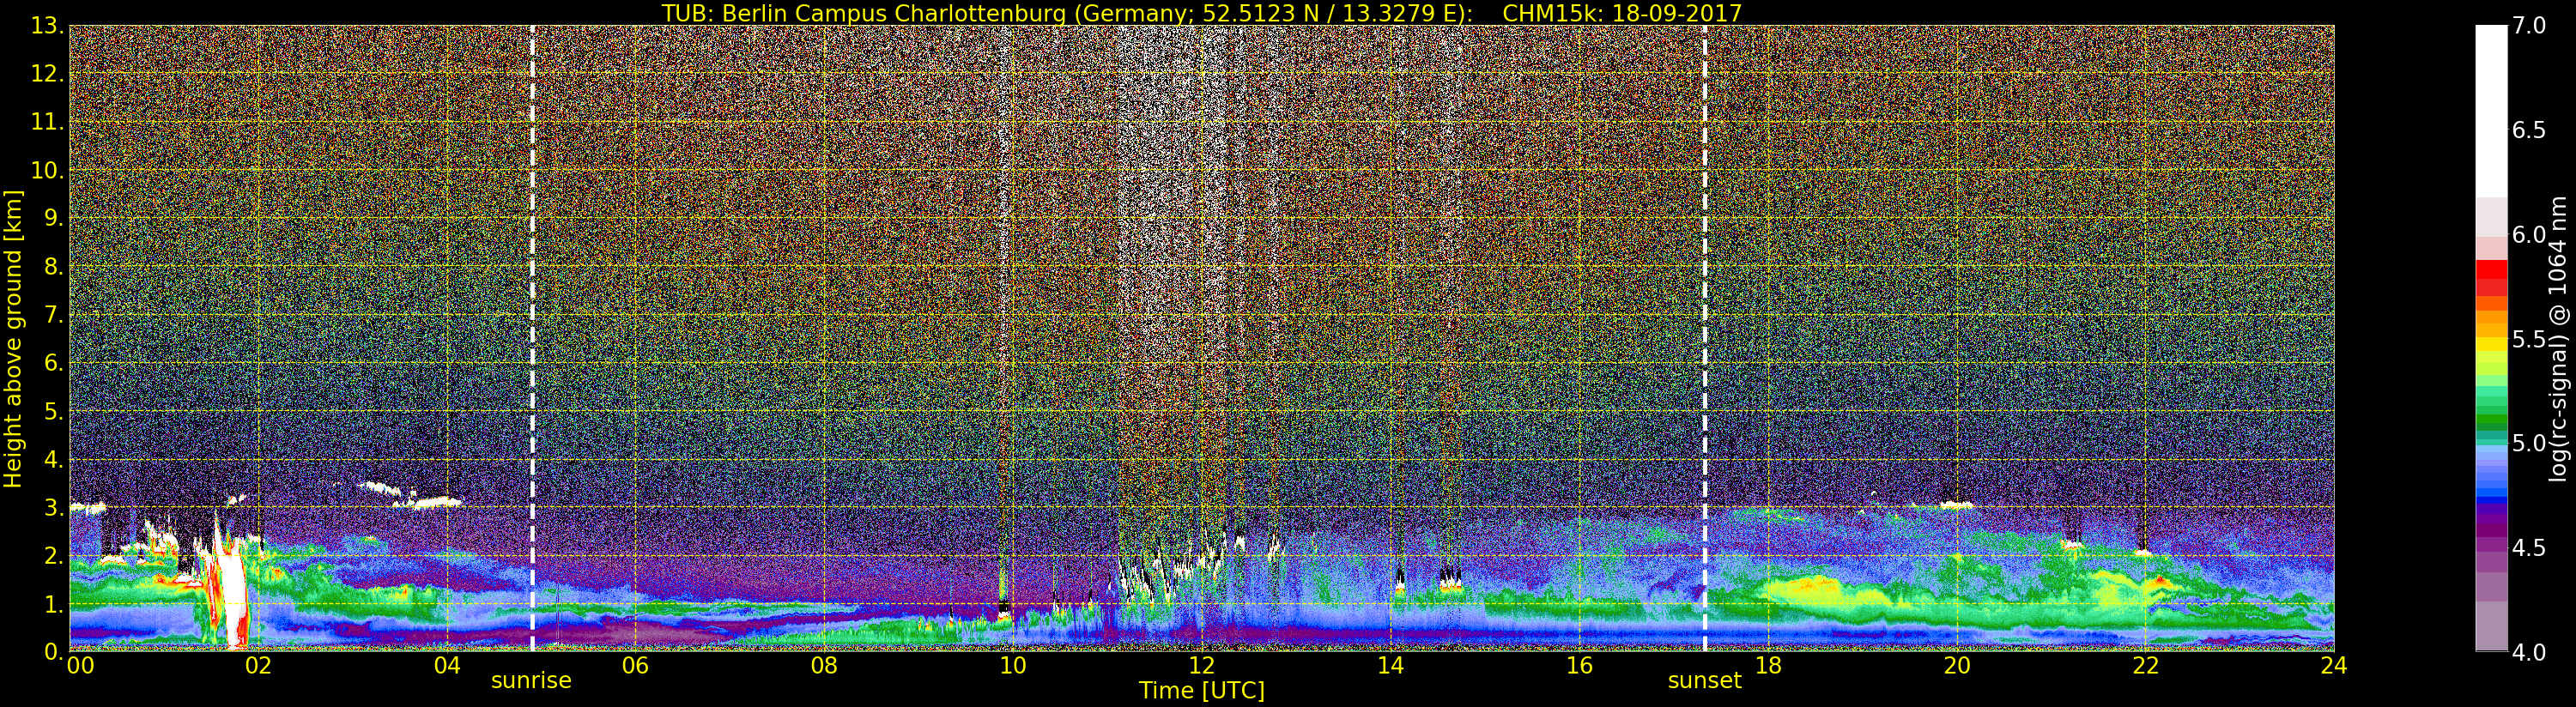The height and width of the screenshot is (707, 2576).
Task: Click the 'log(rc-signal) @ 1064 nm' colorbar label
Action: click(x=2560, y=338)
